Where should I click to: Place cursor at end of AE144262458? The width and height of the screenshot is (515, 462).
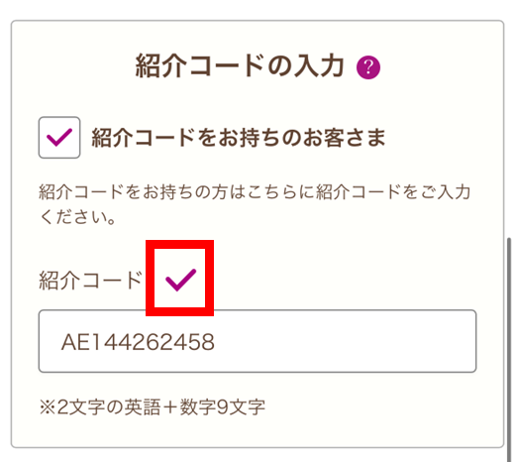tap(216, 342)
